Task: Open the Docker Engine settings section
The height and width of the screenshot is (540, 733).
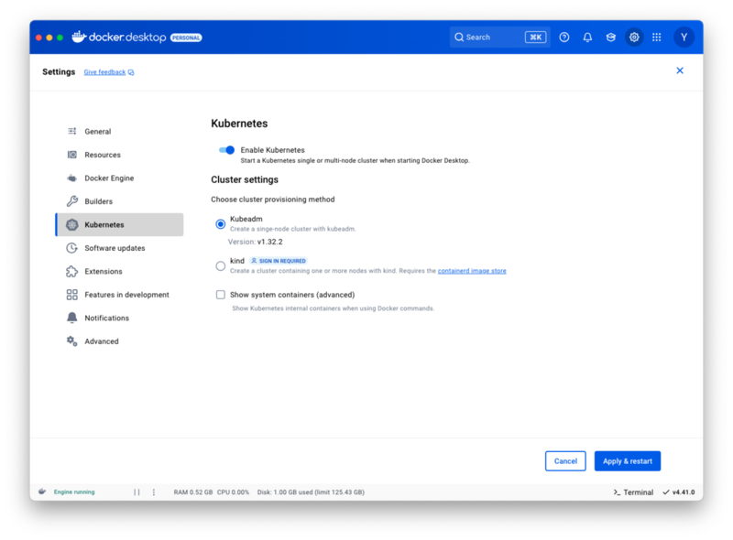Action: pyautogui.click(x=120, y=178)
